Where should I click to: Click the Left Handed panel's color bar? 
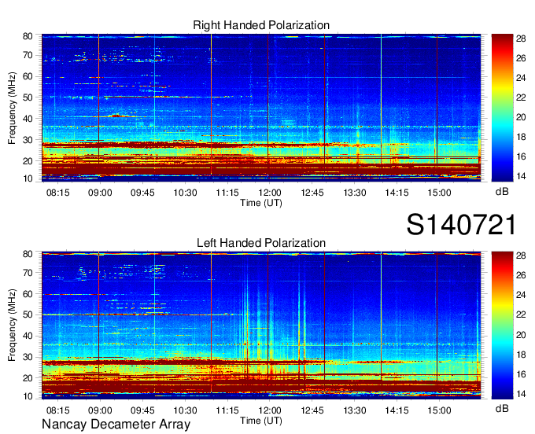[502, 325]
